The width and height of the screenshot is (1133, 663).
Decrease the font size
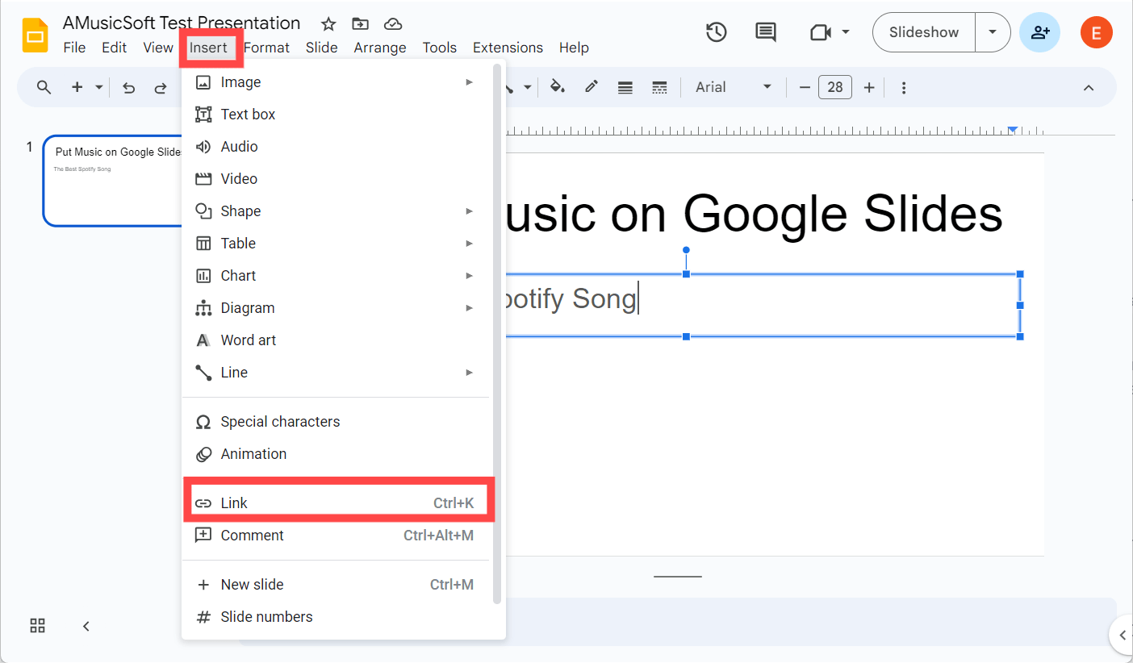805,87
